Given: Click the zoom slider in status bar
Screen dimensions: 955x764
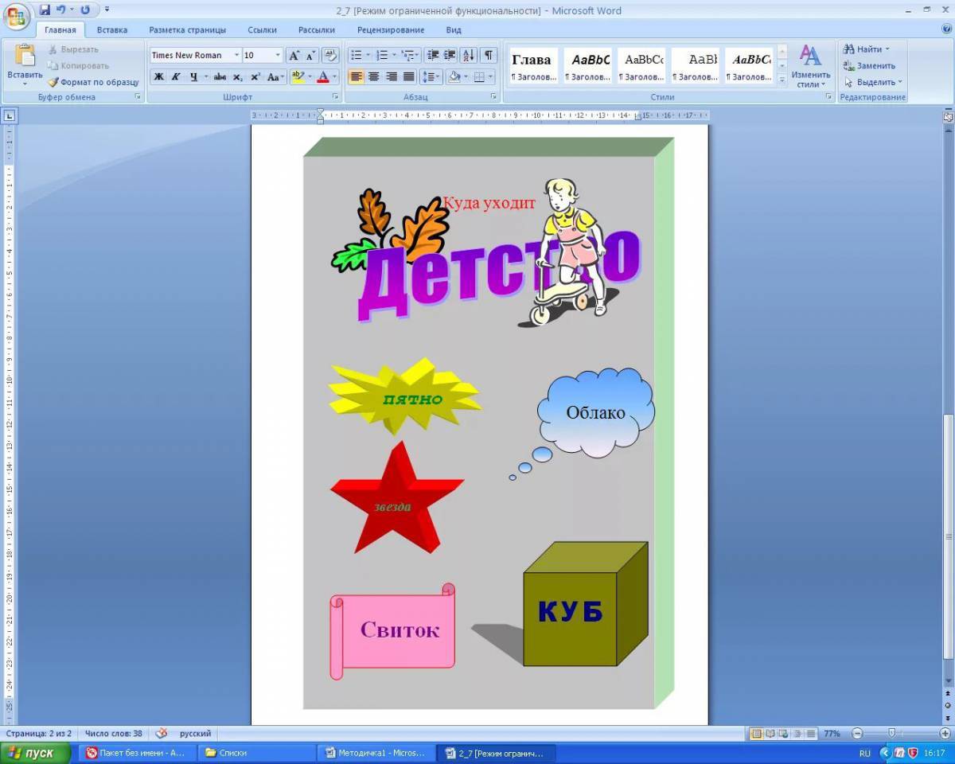Looking at the screenshot, I should point(891,733).
